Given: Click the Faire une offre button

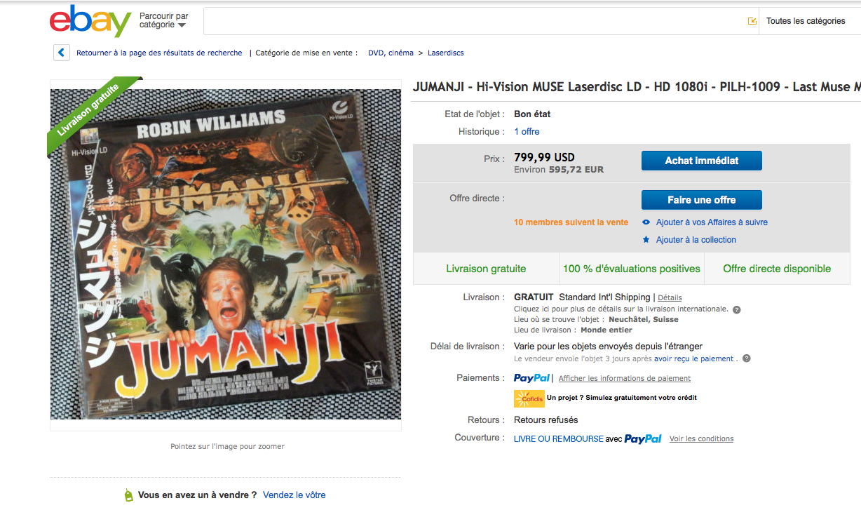Looking at the screenshot, I should coord(701,200).
